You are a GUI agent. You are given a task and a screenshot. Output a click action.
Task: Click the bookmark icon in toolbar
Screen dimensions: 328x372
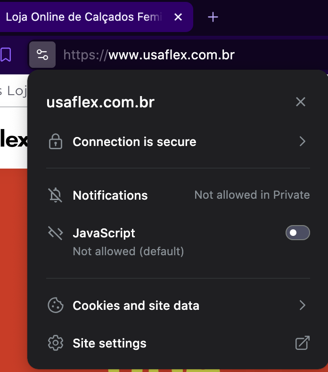(6, 55)
